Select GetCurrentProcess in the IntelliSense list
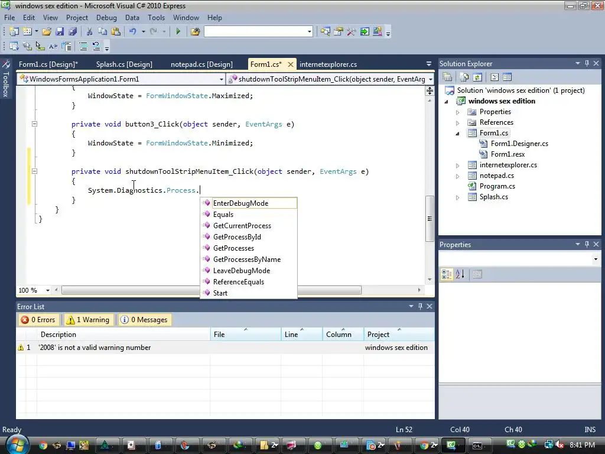Image resolution: width=605 pixels, height=454 pixels. point(249,226)
